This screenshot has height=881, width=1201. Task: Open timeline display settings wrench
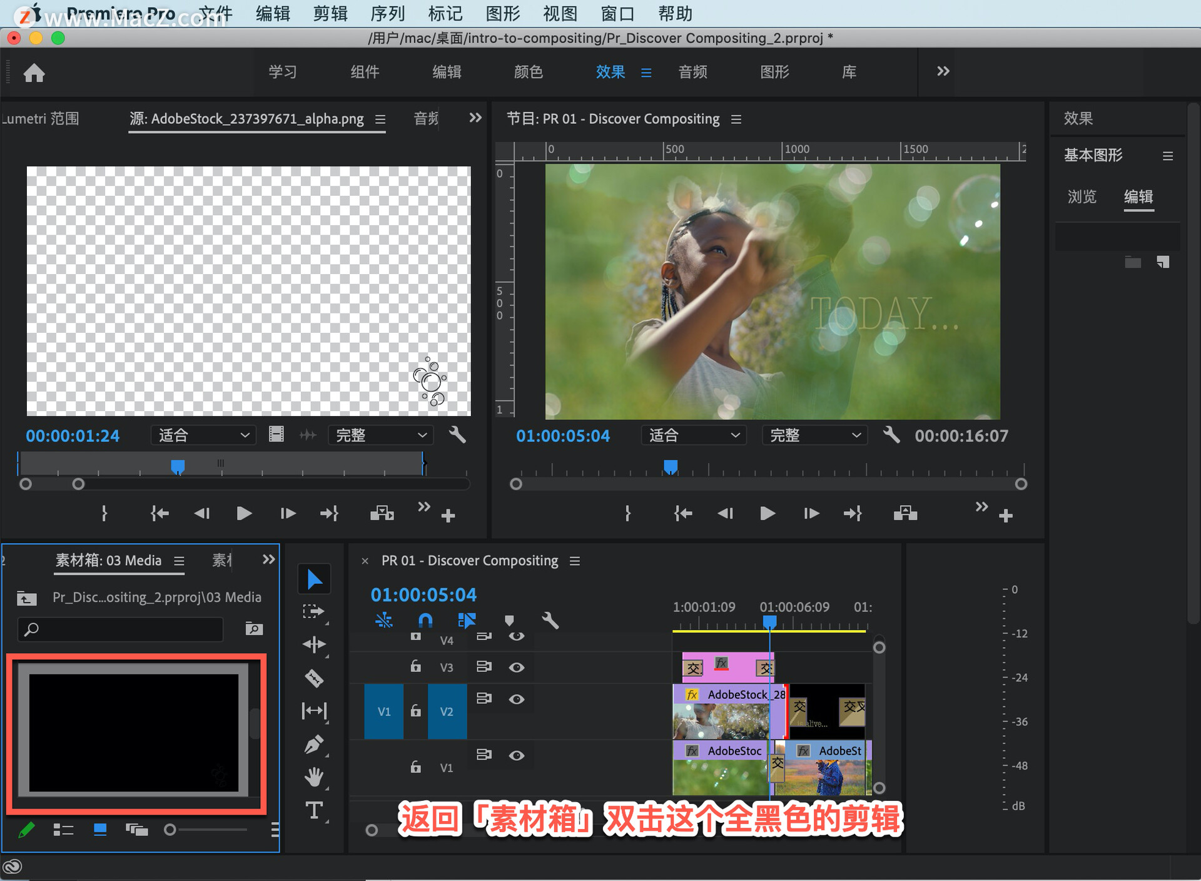click(x=550, y=620)
